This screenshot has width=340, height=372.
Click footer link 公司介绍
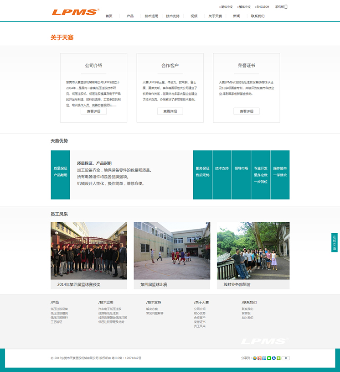click(x=200, y=309)
